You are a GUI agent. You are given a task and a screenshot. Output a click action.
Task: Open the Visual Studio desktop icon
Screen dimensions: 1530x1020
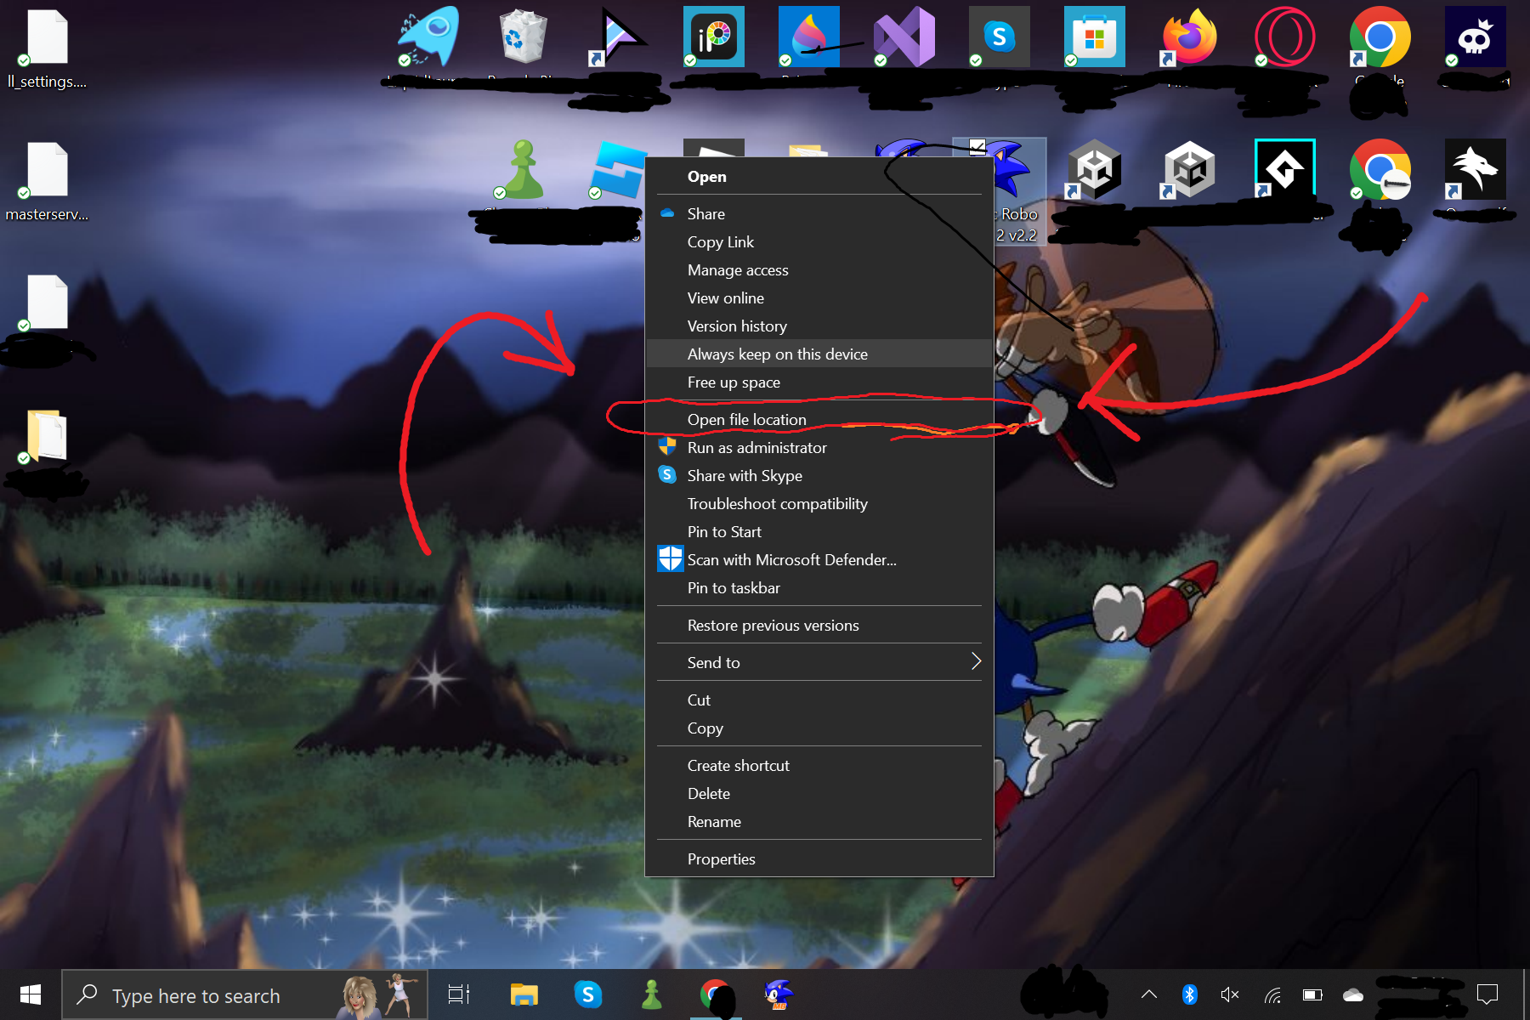[x=904, y=37]
